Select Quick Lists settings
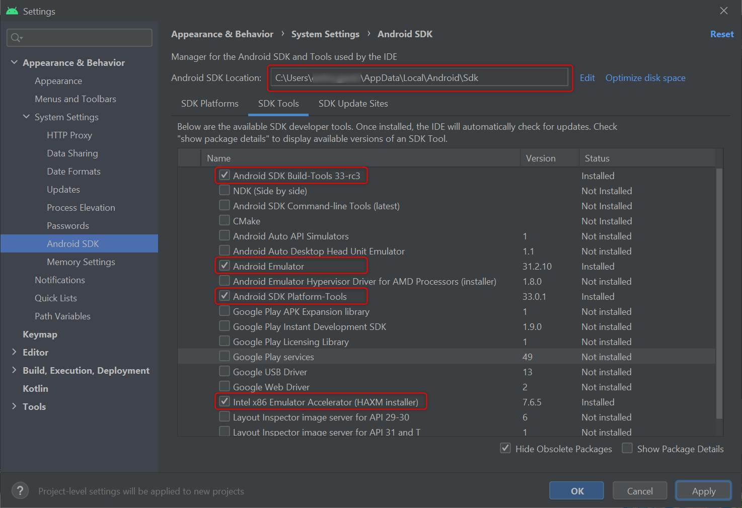The width and height of the screenshot is (742, 508). [x=56, y=298]
